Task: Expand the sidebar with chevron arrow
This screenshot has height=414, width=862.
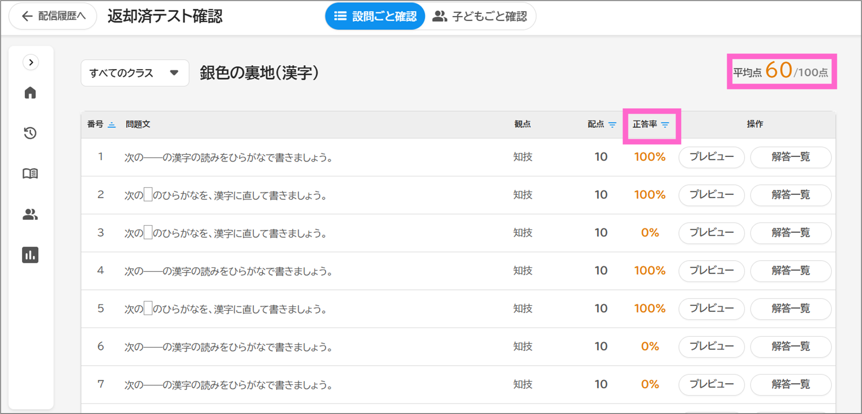Action: point(31,62)
